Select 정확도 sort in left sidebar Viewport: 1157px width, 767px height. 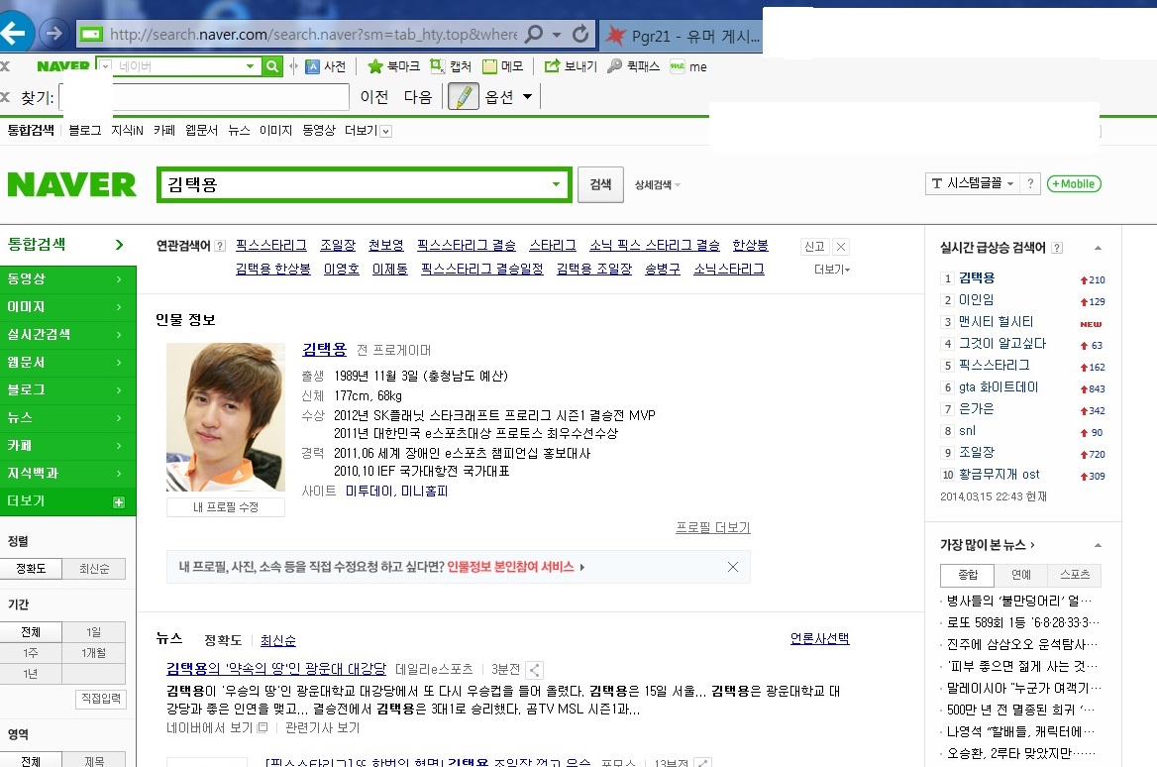pyautogui.click(x=31, y=569)
